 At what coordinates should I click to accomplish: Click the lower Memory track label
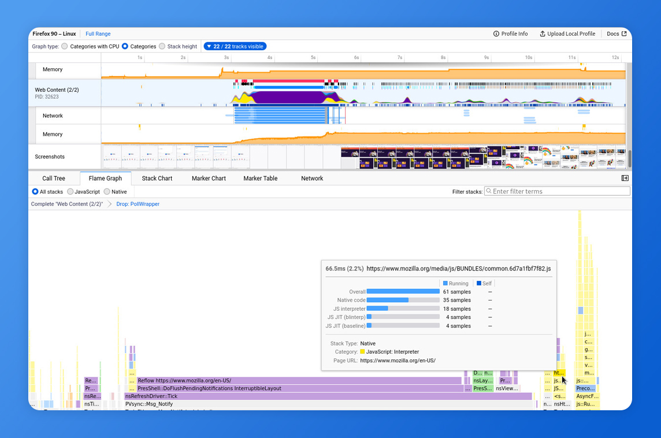(52, 135)
